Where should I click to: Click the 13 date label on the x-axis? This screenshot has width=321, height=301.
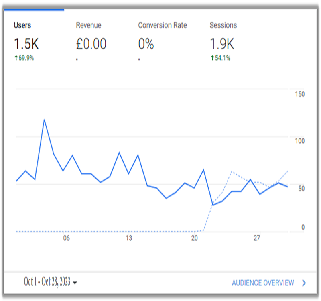(128, 238)
